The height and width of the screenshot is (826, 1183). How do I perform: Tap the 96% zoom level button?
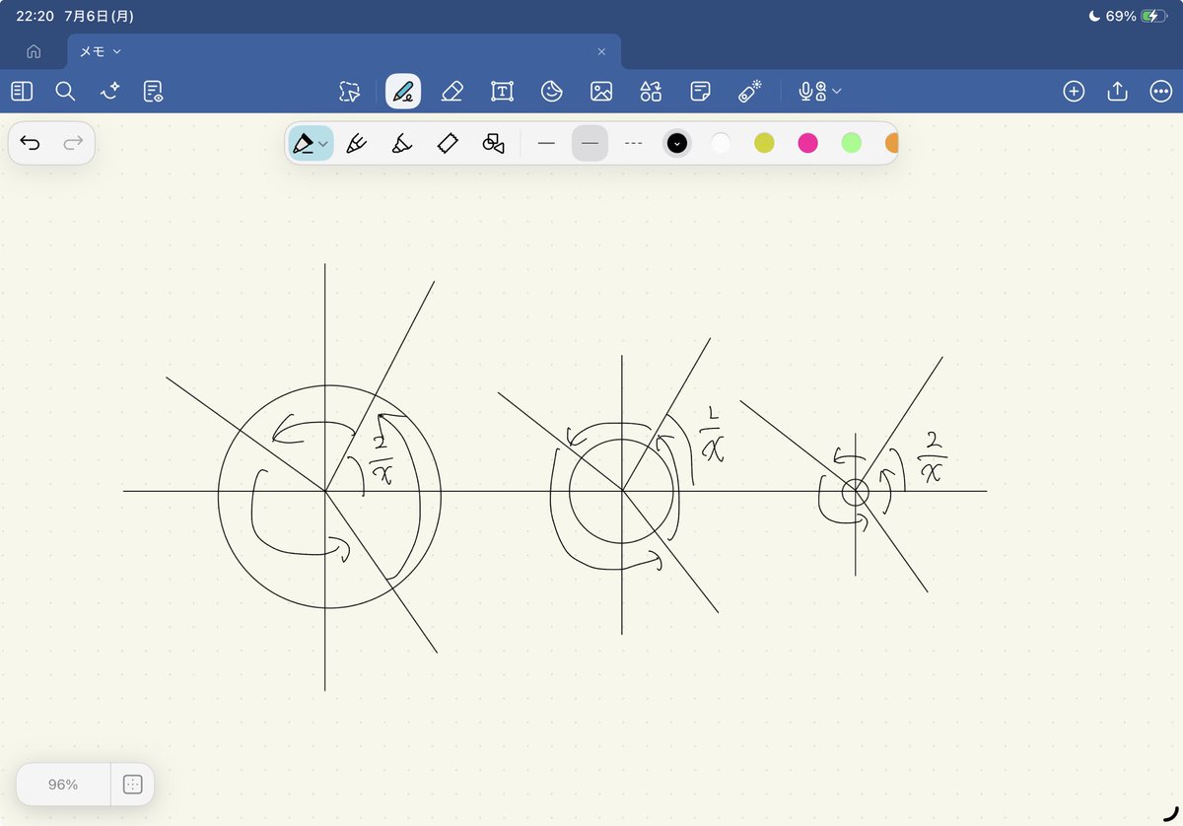click(x=63, y=785)
